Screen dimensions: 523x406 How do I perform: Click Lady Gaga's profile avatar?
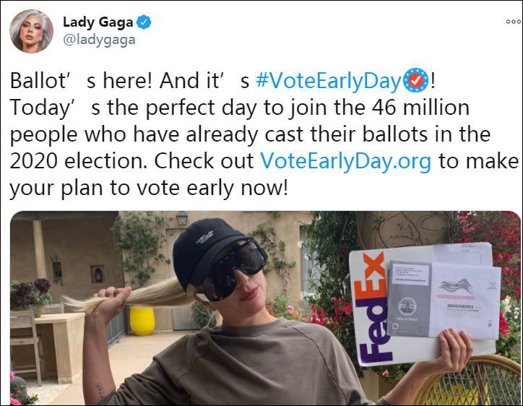pyautogui.click(x=31, y=31)
